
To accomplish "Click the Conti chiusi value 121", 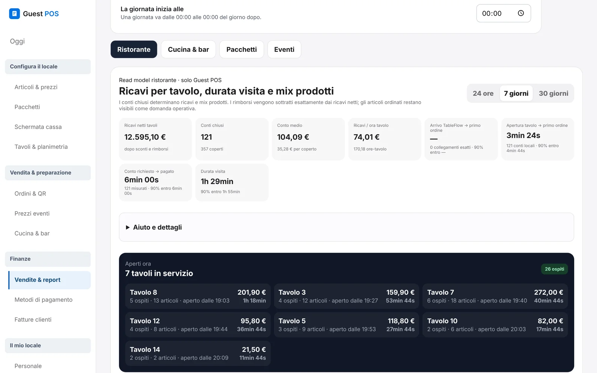I will coord(206,137).
